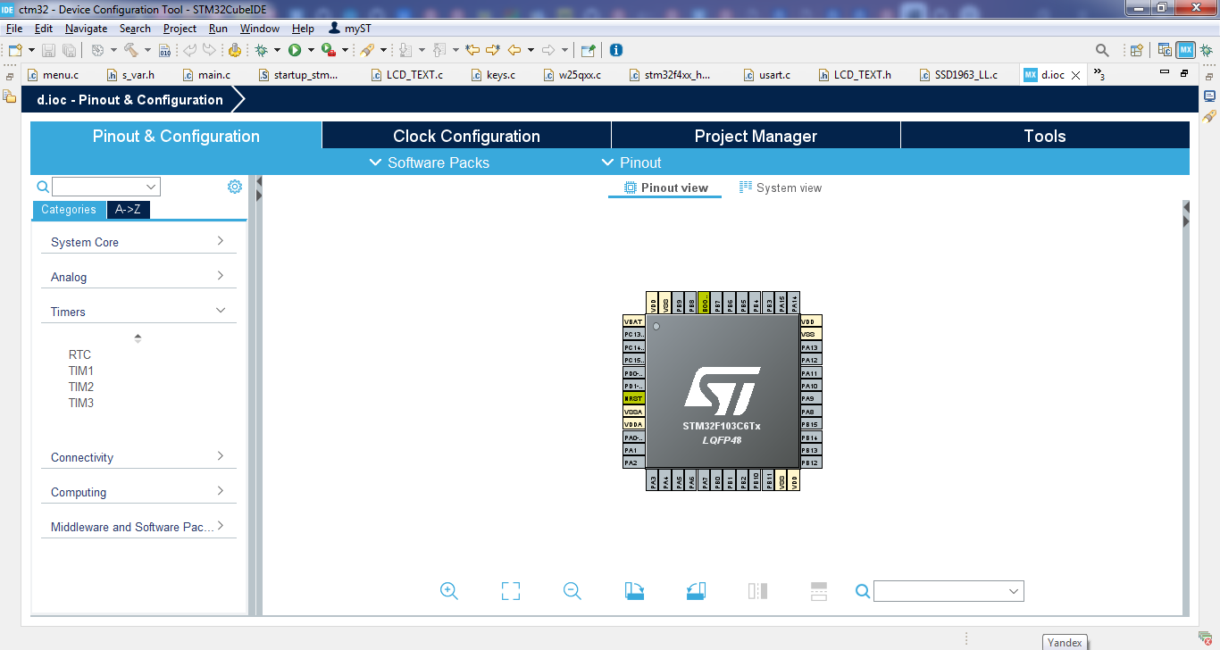The height and width of the screenshot is (650, 1220).
Task: Collapse the Timers category
Action: click(x=138, y=312)
